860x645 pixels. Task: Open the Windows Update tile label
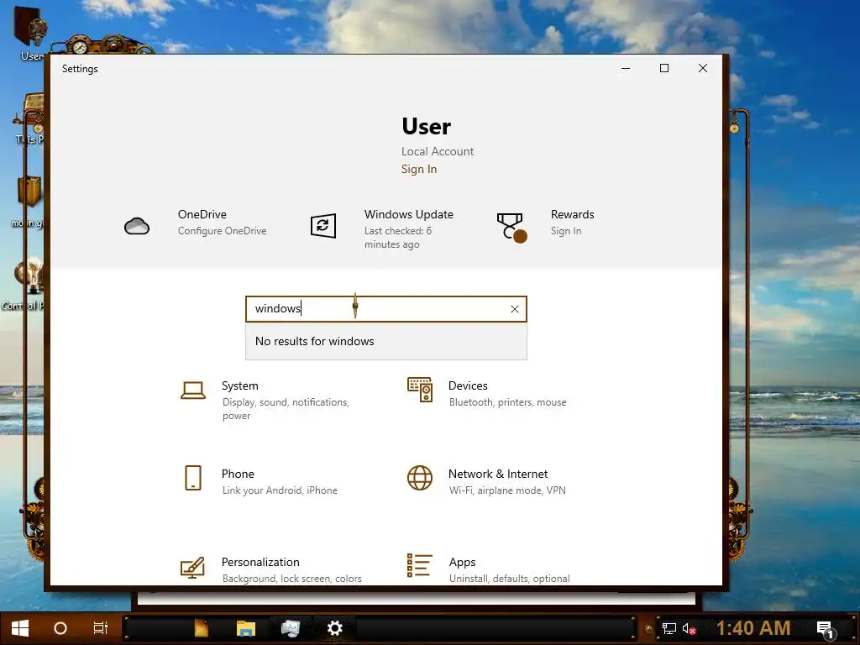pyautogui.click(x=409, y=214)
